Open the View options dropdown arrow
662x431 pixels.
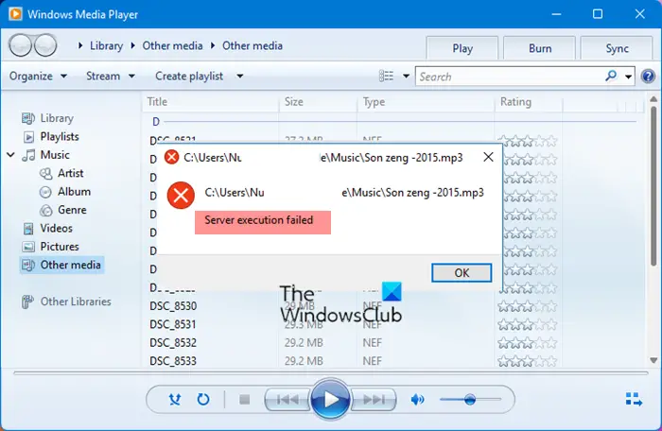click(406, 76)
